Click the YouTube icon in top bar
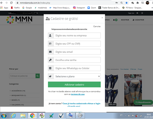 (x=142, y=13)
